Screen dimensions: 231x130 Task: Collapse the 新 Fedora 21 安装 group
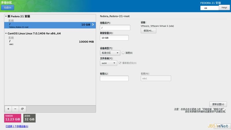point(6,16)
